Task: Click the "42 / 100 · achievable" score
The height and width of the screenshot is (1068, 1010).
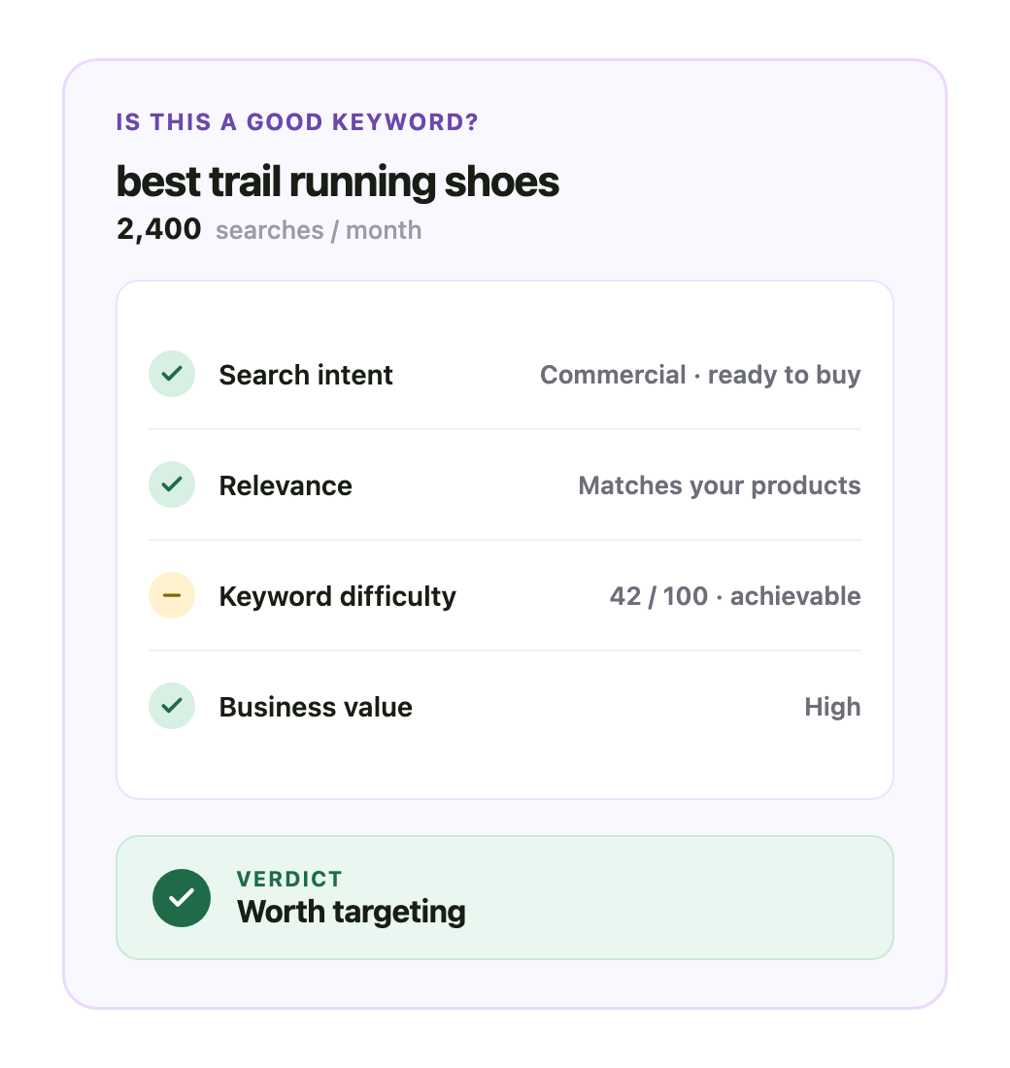Action: [x=734, y=596]
